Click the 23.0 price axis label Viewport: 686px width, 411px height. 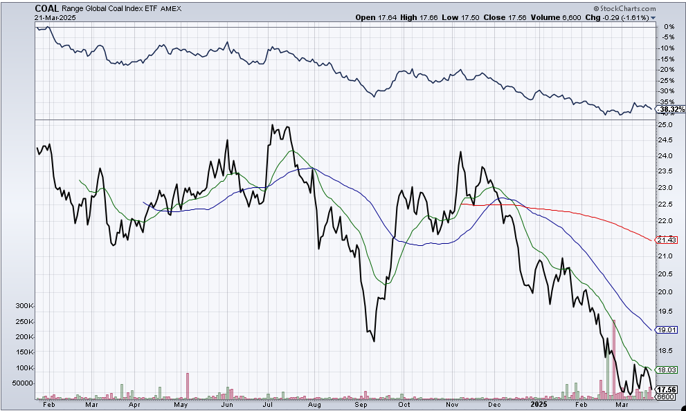tap(665, 188)
